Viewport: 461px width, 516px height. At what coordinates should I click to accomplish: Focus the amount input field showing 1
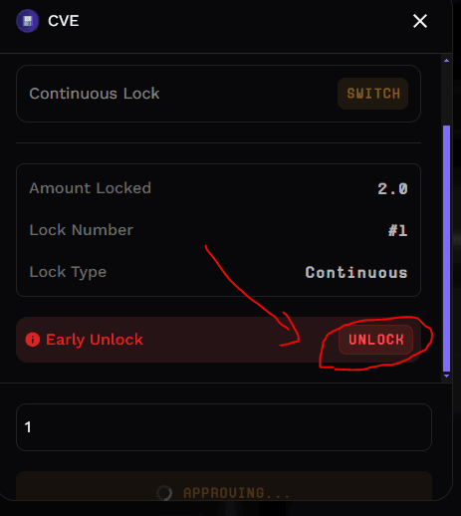[224, 427]
